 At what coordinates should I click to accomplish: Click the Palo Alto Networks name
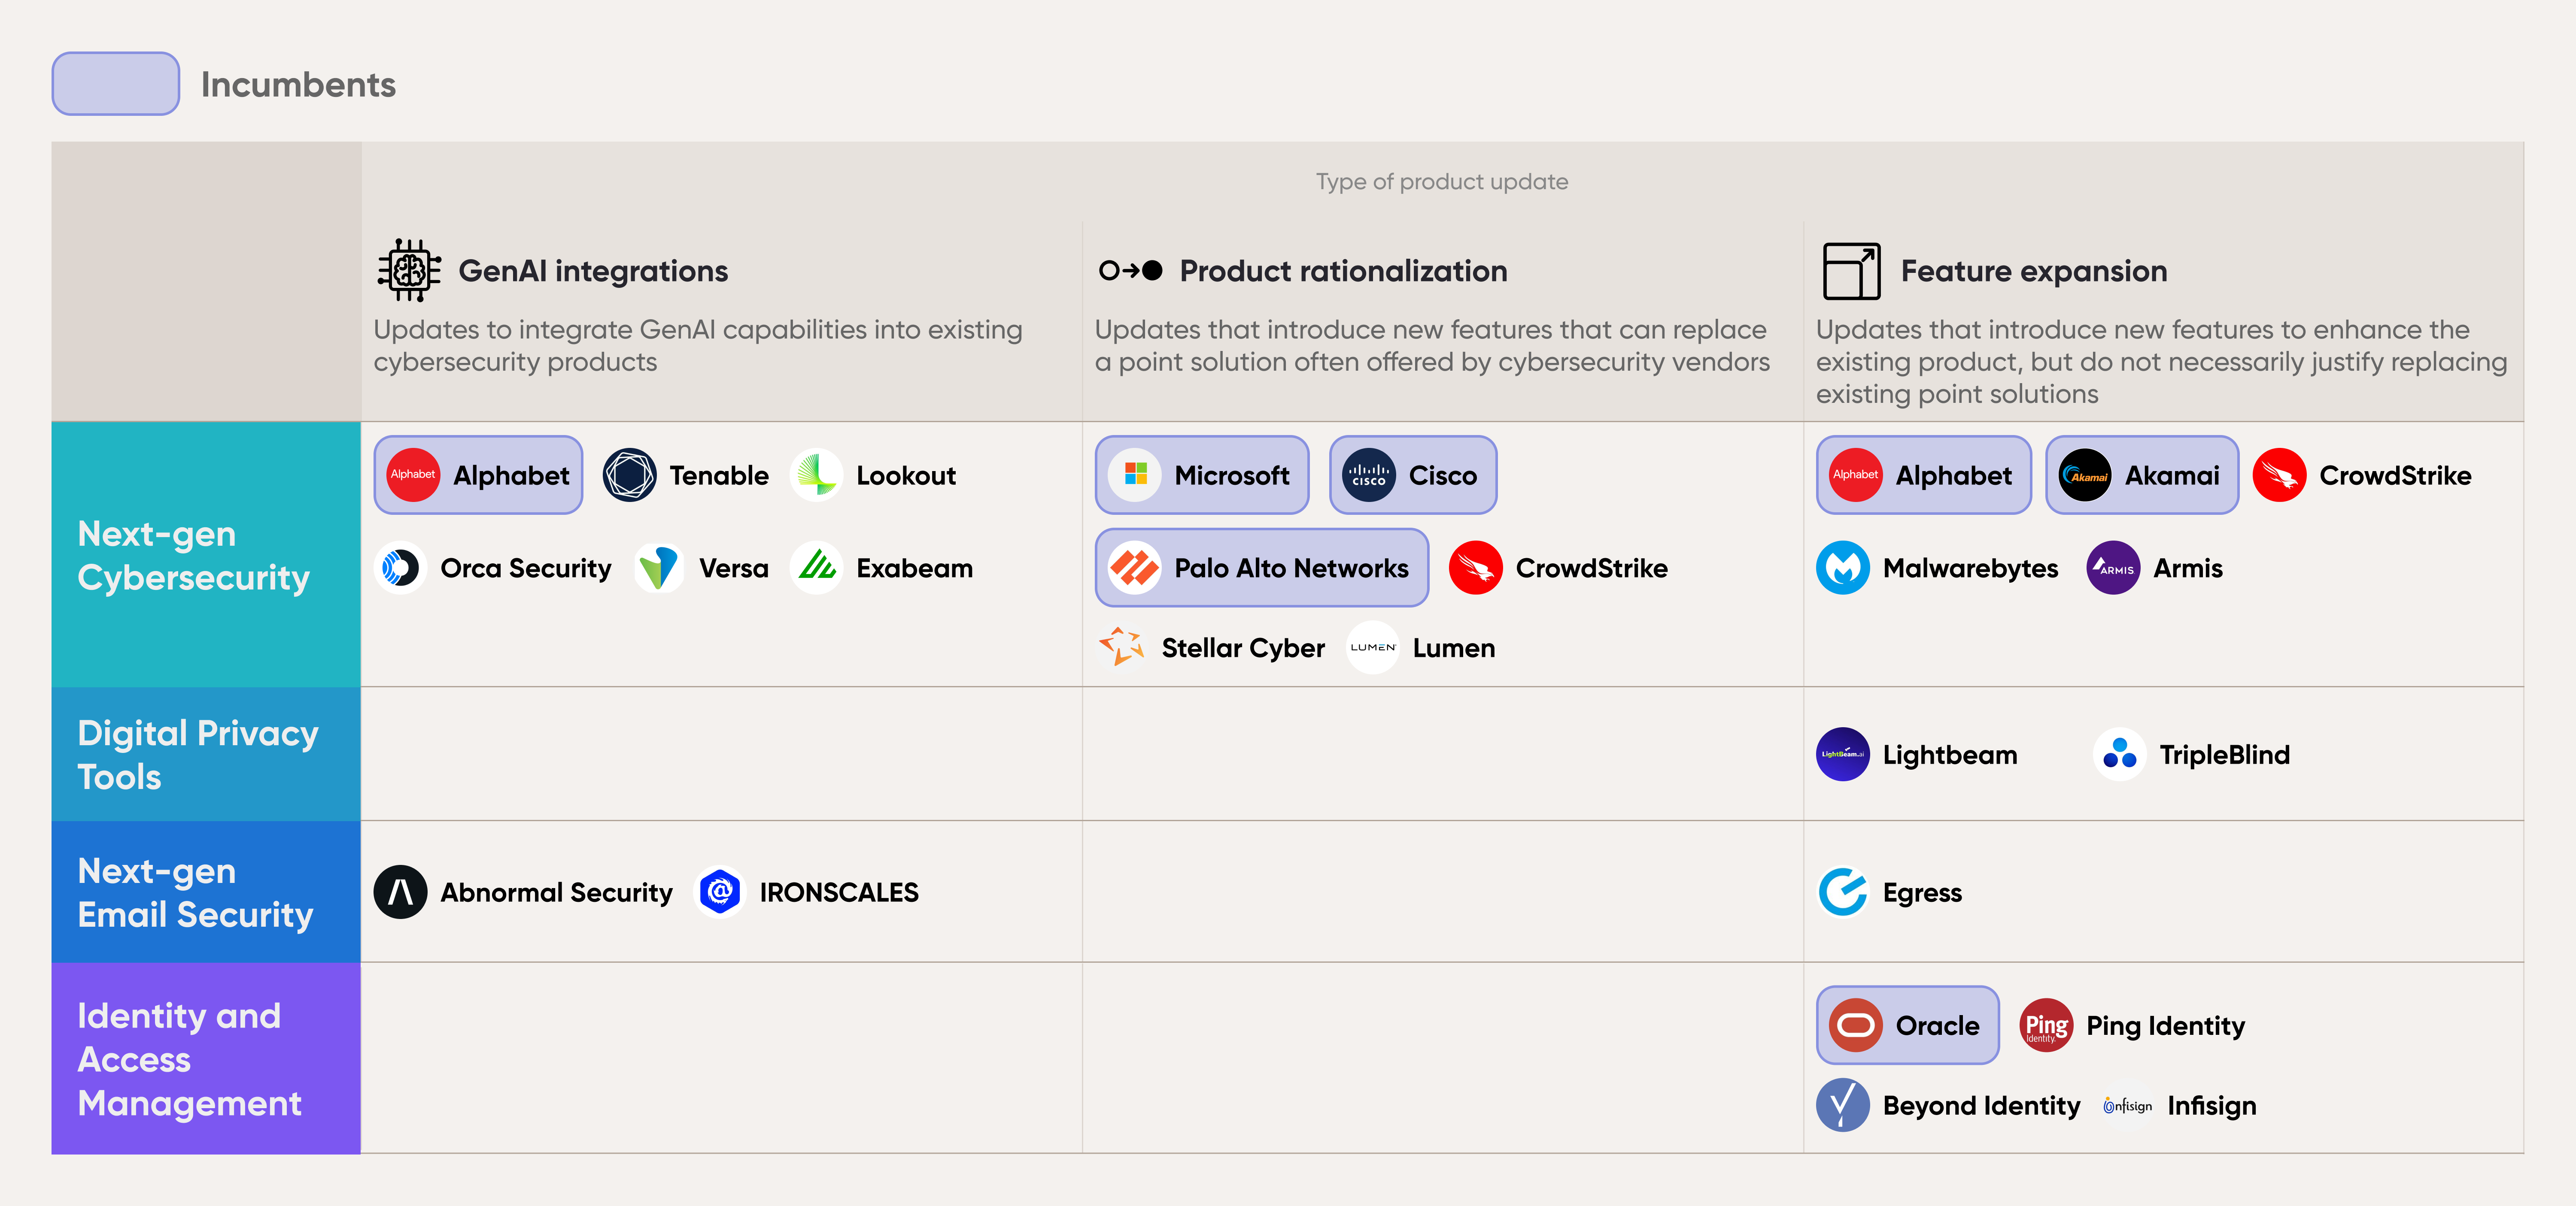1292,568
